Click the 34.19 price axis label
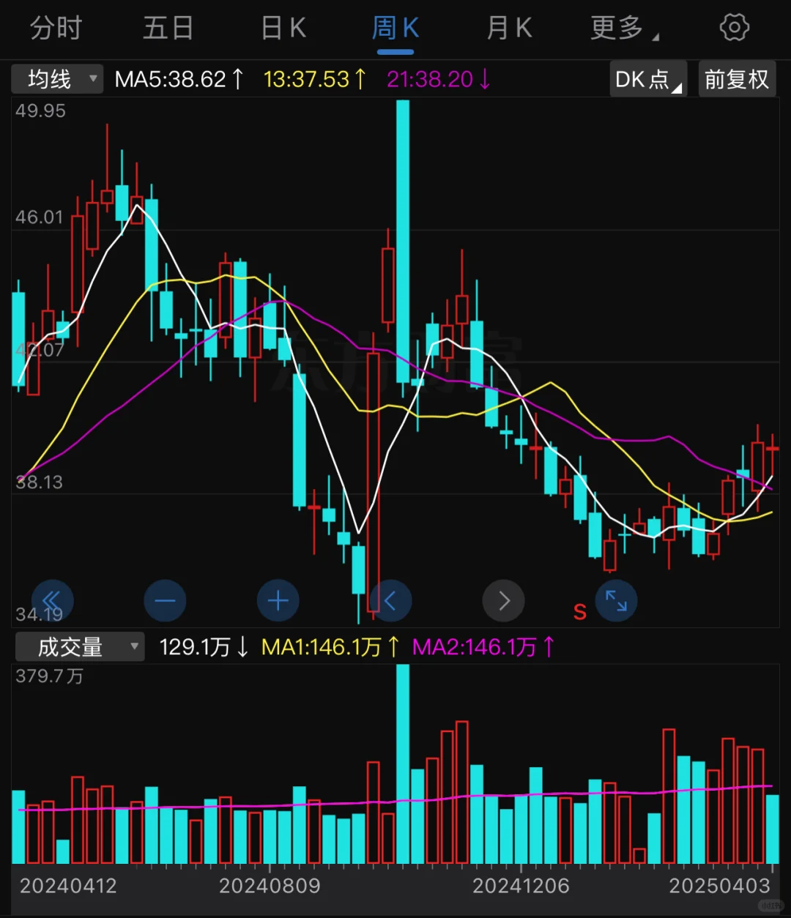791x918 pixels. (39, 614)
